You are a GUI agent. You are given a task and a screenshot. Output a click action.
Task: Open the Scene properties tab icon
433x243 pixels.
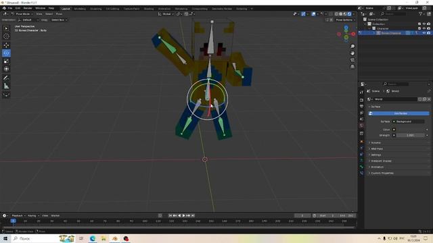pos(361,119)
